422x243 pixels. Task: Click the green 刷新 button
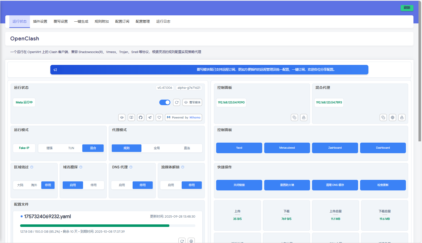point(407,8)
